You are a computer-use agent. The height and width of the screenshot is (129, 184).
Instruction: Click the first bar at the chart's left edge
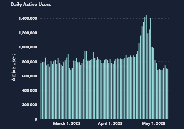pyautogui.click(x=41, y=91)
